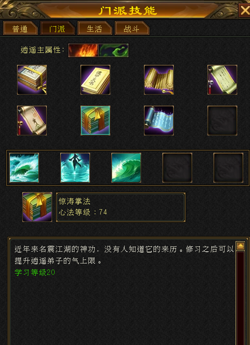Click the highlighted green book bundle icon
250x345 pixels.
point(95,120)
